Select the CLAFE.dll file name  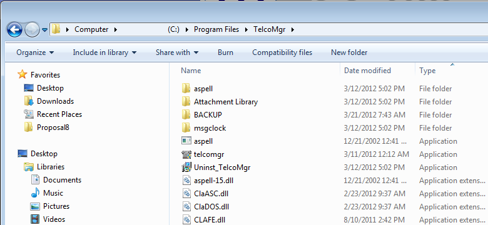coord(210,220)
